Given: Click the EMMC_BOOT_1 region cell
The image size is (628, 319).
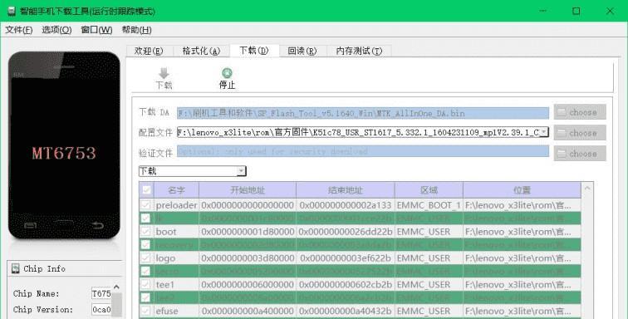Looking at the screenshot, I should [429, 205].
